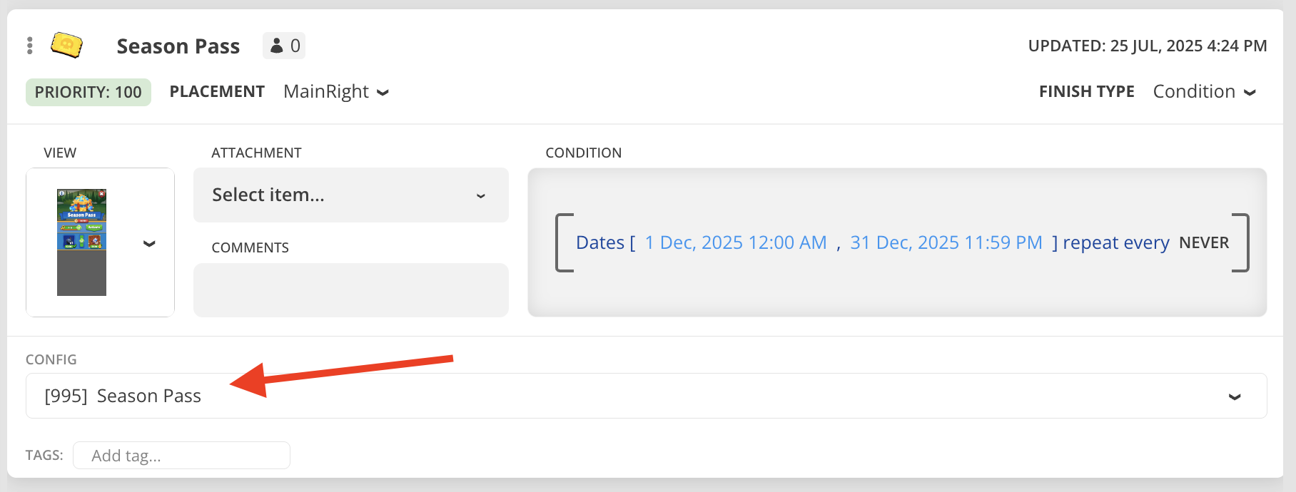This screenshot has height=492, width=1296.
Task: Open the three-dot options menu
Action: 29,45
